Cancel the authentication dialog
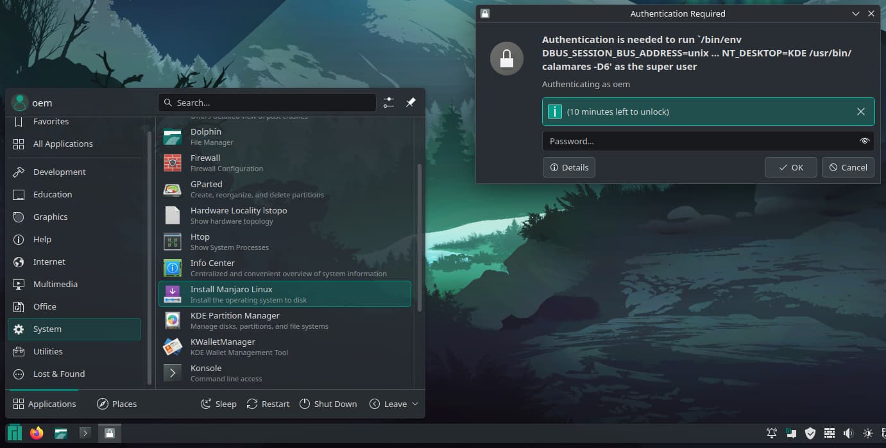This screenshot has height=448, width=886. coord(848,167)
